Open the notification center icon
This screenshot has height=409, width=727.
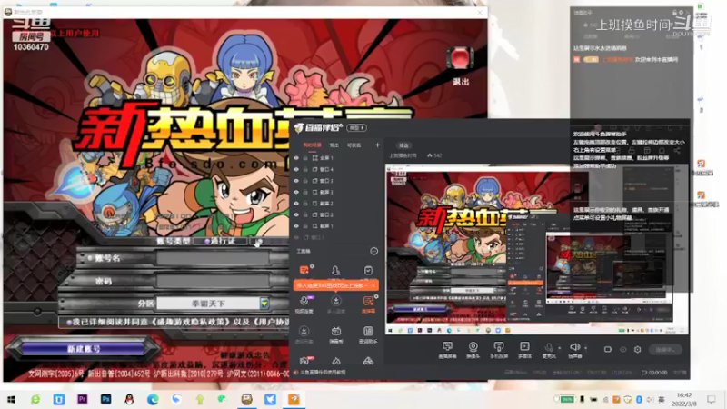[712, 399]
